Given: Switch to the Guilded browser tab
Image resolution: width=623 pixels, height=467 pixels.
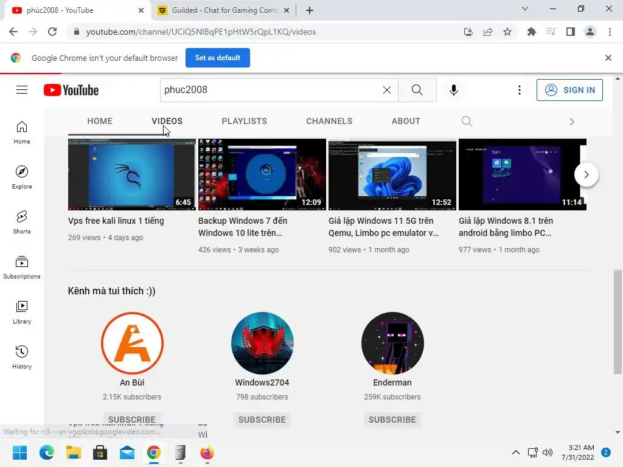Looking at the screenshot, I should [223, 10].
